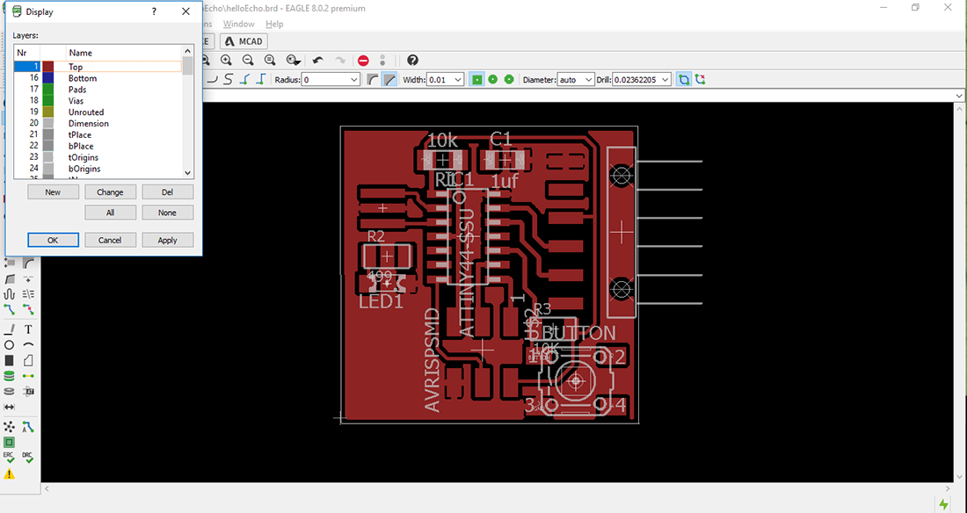The height and width of the screenshot is (513, 967).
Task: Select the Text tool
Action: click(x=28, y=329)
